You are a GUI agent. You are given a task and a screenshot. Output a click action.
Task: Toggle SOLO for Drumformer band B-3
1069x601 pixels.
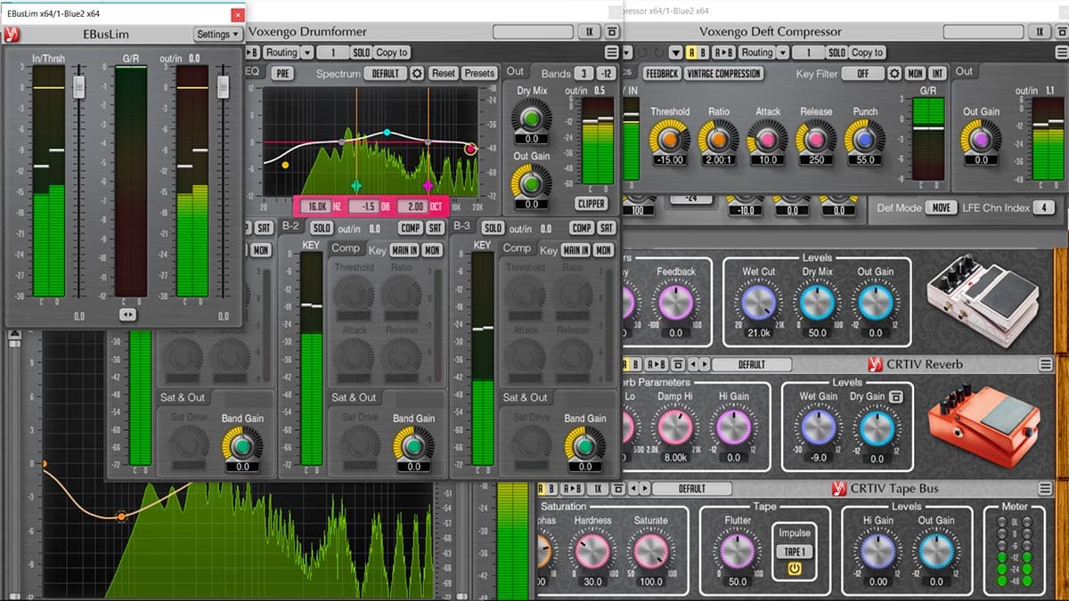click(493, 229)
